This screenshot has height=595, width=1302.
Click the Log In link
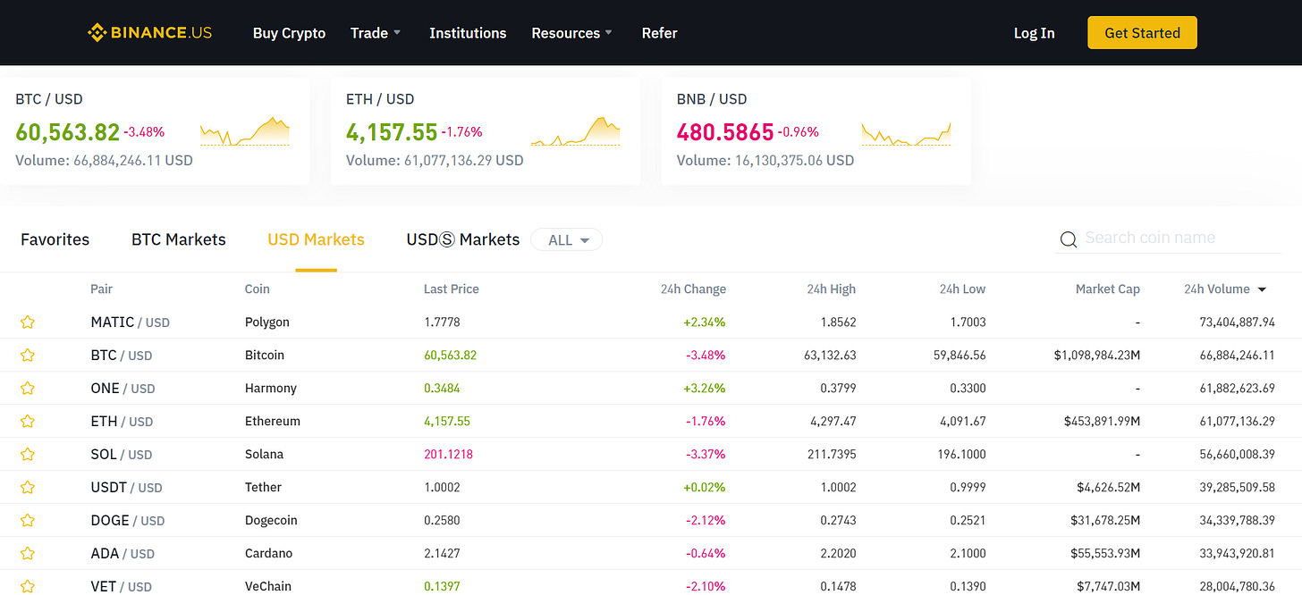pyautogui.click(x=1034, y=33)
